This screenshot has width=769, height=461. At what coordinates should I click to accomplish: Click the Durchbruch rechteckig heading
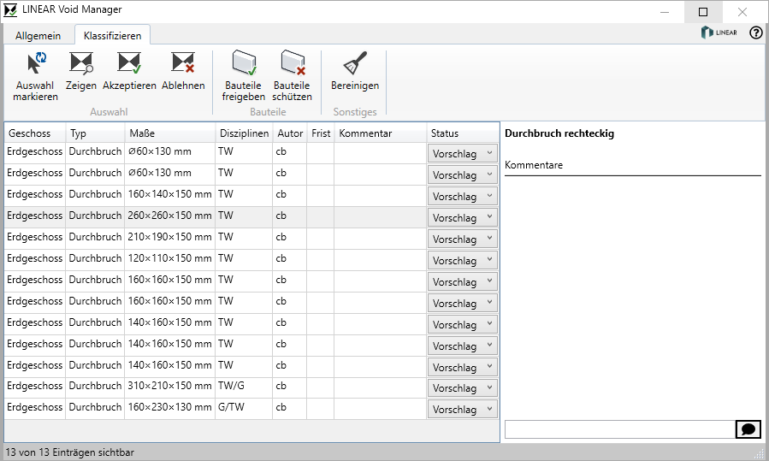pyautogui.click(x=559, y=133)
